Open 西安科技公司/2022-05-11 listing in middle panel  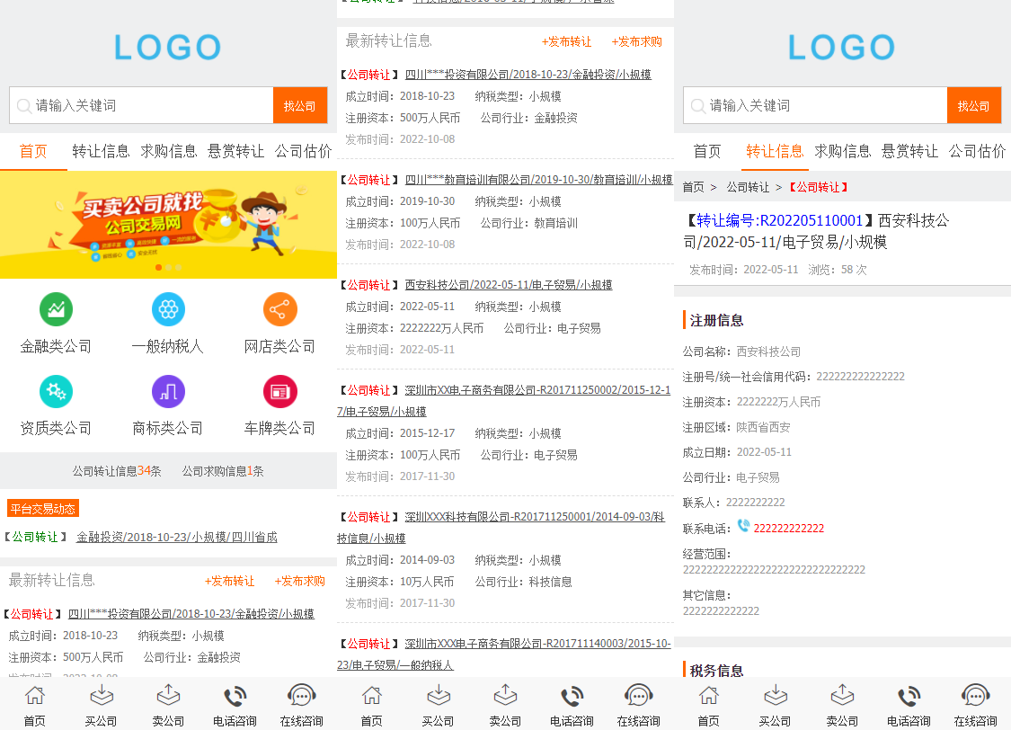[509, 285]
